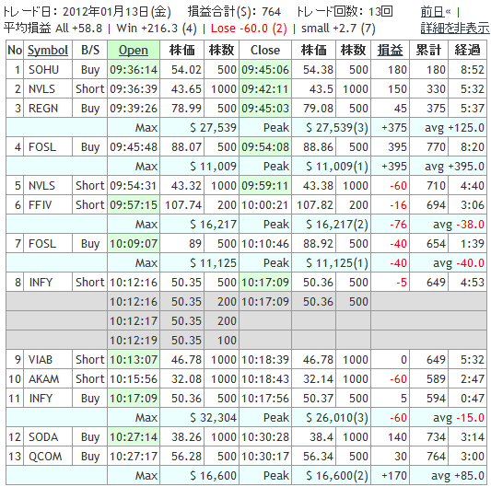491x487 pixels.
Task: Click the Close column header
Action: coord(265,50)
